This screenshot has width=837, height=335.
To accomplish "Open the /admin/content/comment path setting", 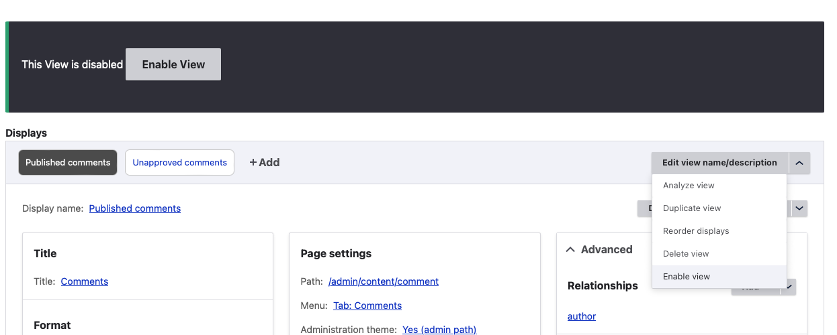I will click(384, 281).
